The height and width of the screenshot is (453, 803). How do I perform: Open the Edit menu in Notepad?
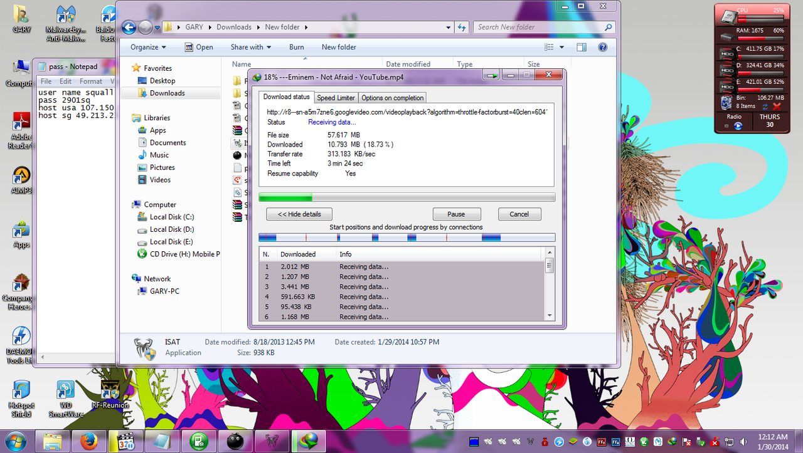pyautogui.click(x=65, y=81)
